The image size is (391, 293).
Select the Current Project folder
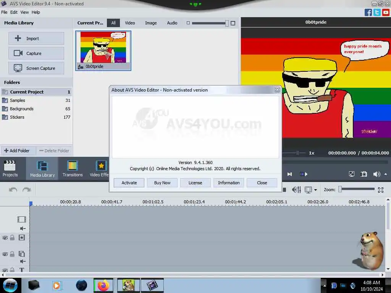[36, 92]
